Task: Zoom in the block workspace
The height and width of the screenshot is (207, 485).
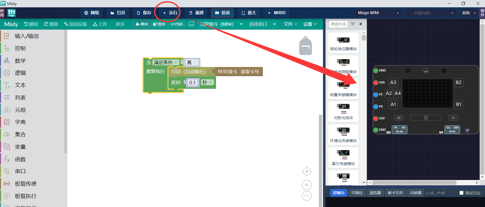Action: [307, 185]
